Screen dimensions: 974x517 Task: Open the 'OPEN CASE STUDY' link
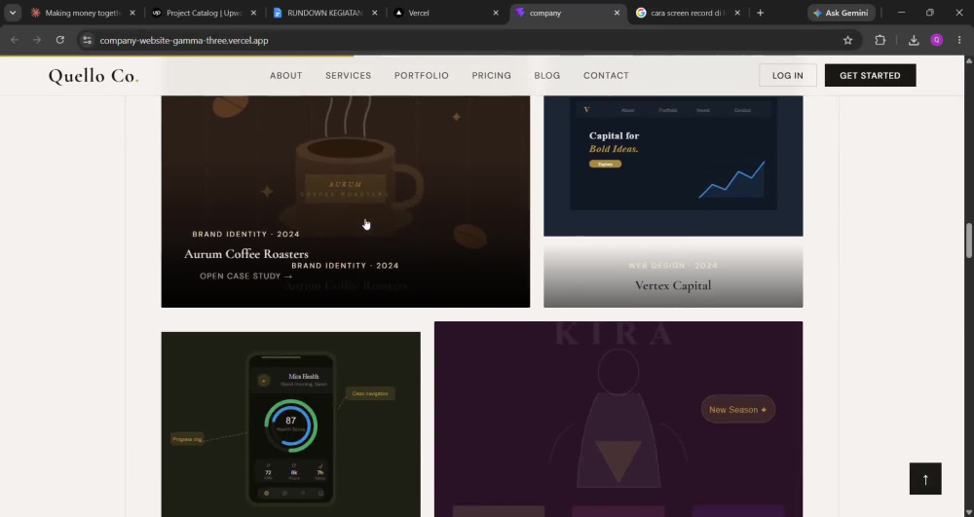(246, 277)
